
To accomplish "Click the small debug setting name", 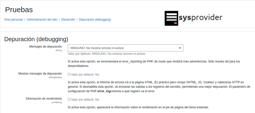I will coord(59,50).
